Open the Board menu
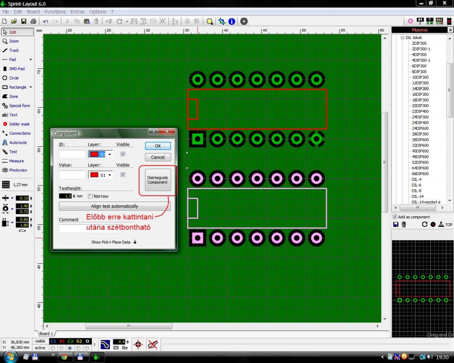The height and width of the screenshot is (363, 454). (33, 12)
